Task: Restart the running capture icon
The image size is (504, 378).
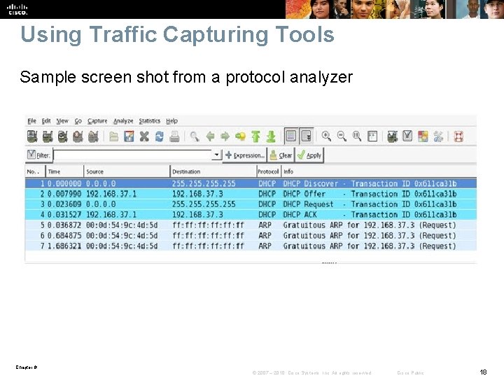Action: pos(93,136)
